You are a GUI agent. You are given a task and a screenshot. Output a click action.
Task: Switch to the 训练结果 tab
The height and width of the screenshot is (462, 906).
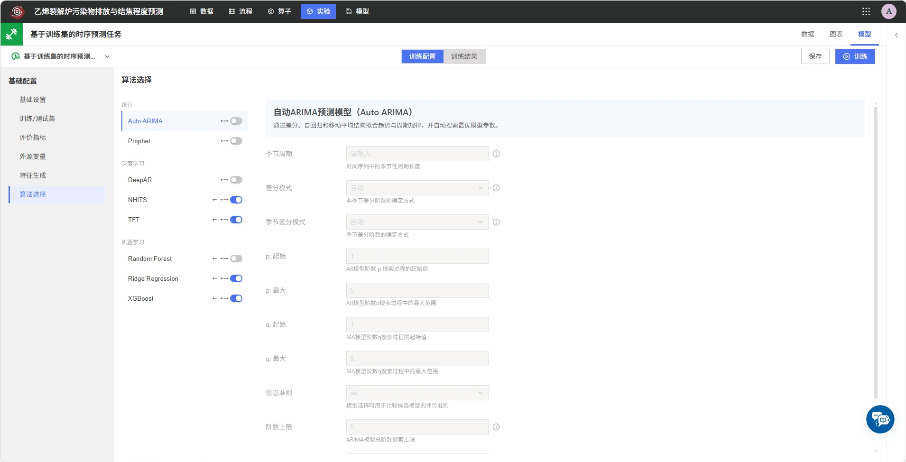(x=464, y=56)
